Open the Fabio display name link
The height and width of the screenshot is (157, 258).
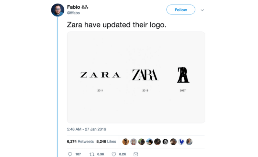73,7
